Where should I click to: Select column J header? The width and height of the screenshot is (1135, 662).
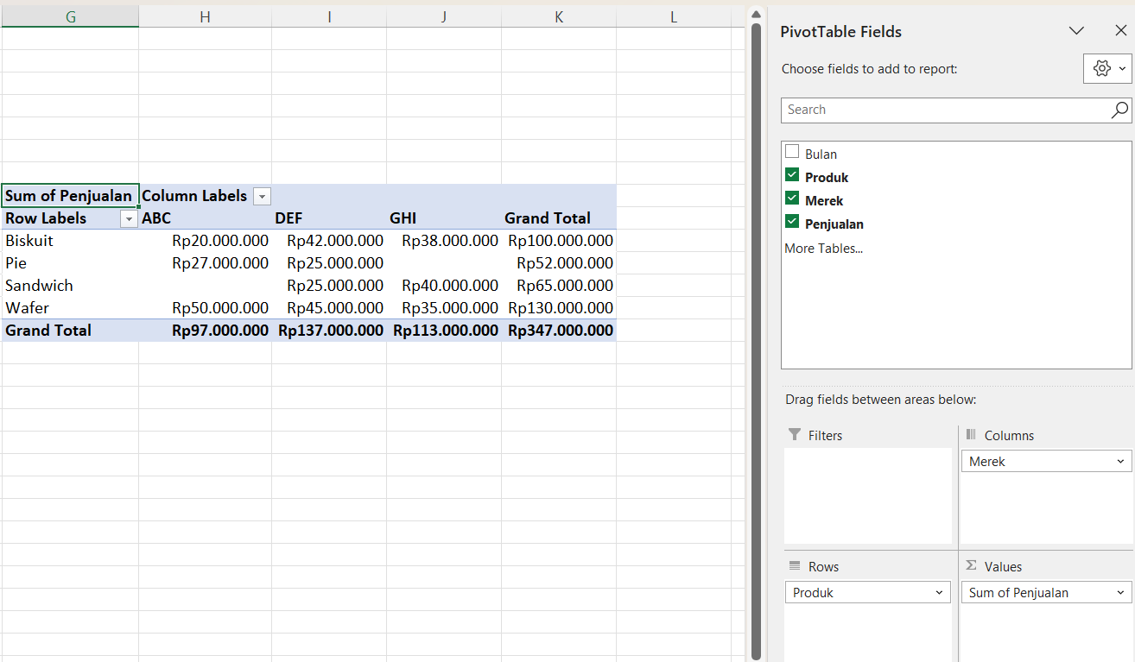[443, 16]
